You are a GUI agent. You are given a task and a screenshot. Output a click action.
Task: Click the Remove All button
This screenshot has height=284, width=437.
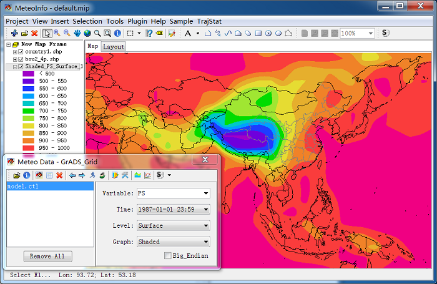[x=48, y=257]
